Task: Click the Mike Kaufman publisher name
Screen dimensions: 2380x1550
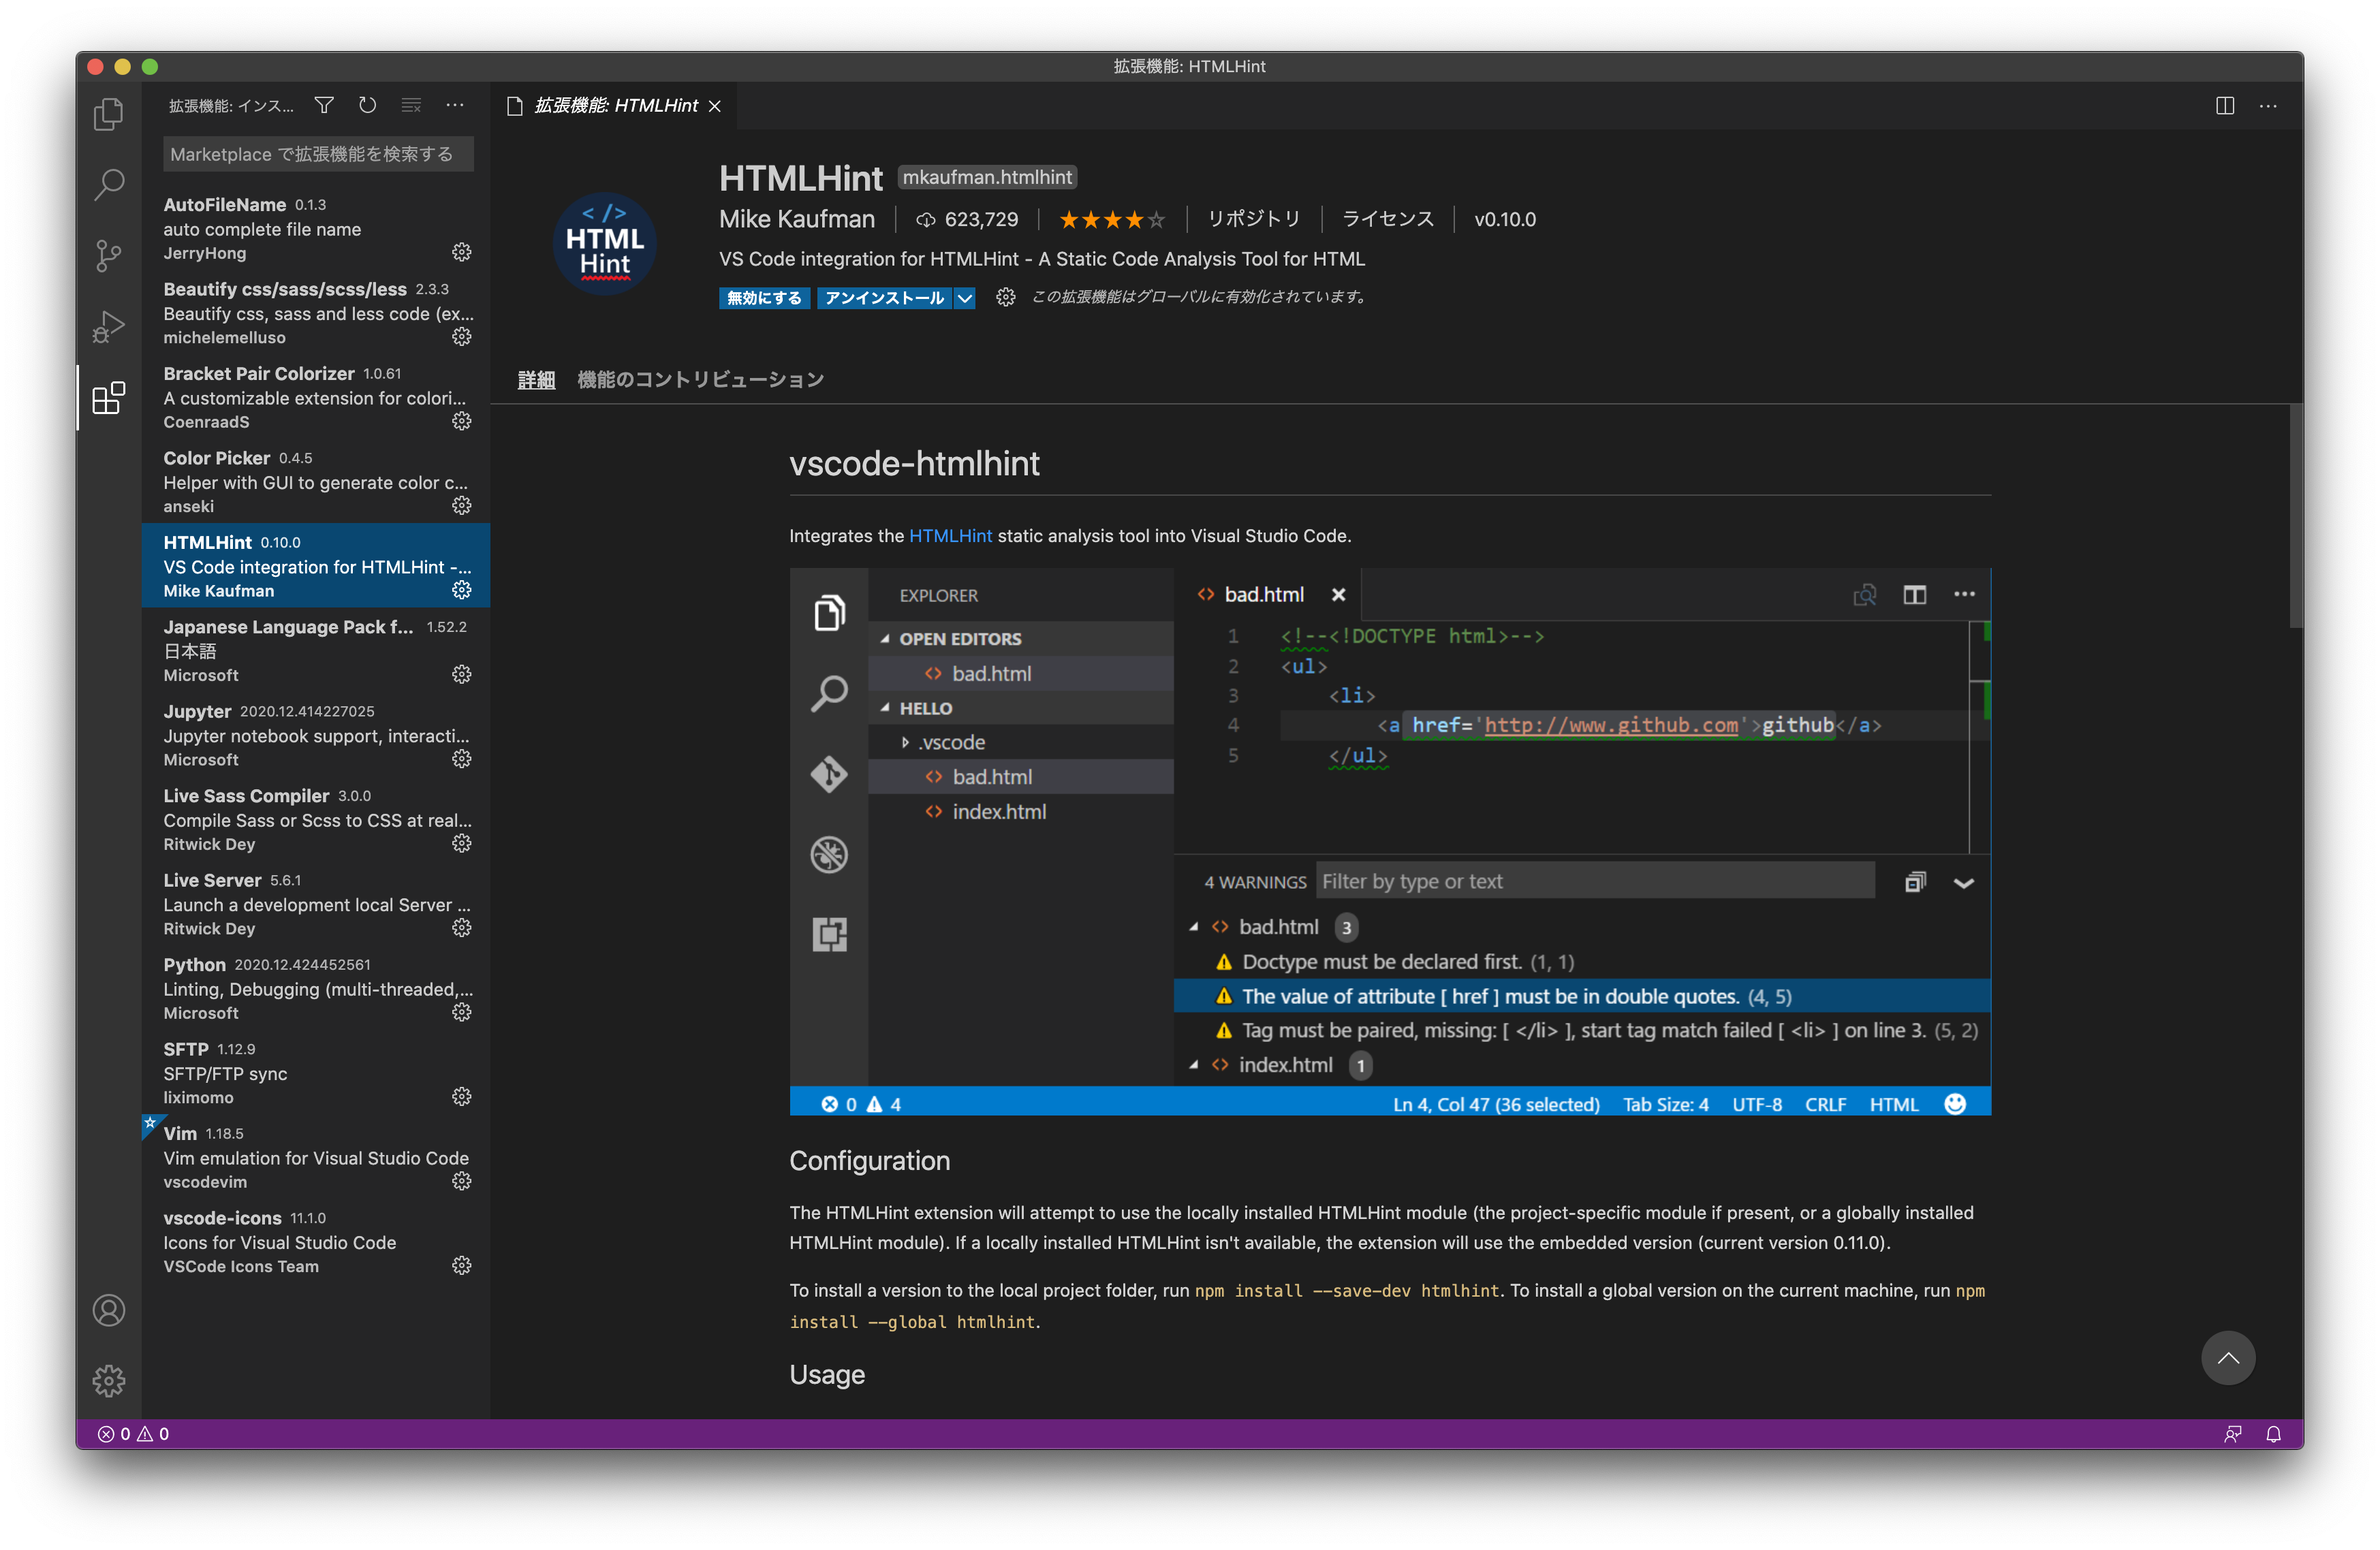Action: pyautogui.click(x=796, y=219)
